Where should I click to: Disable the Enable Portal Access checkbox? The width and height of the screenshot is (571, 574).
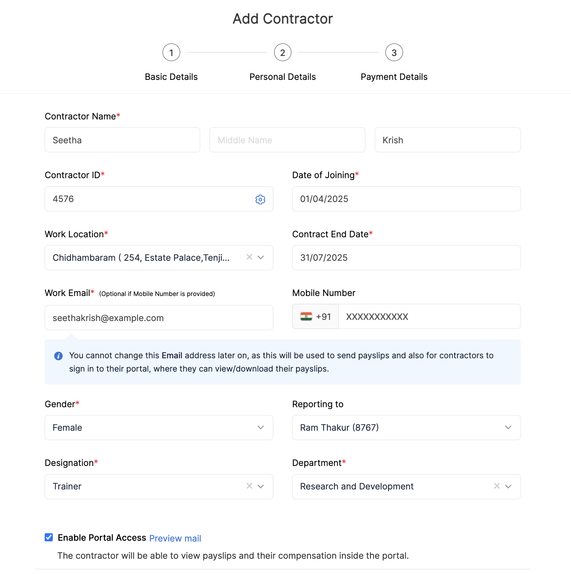point(49,537)
